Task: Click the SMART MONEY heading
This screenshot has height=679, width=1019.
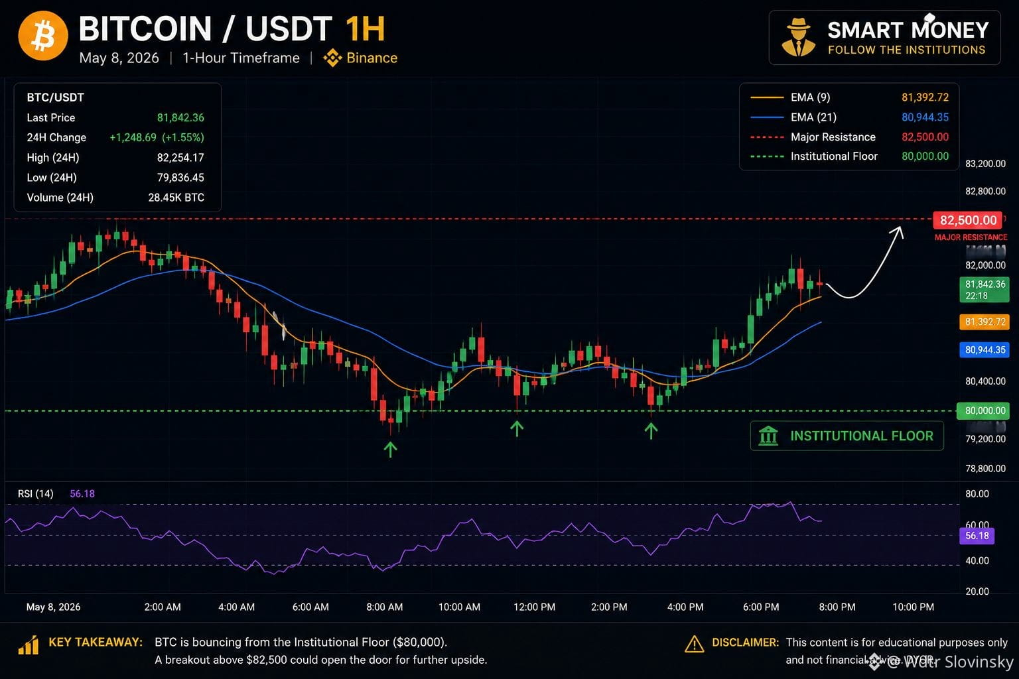Action: pyautogui.click(x=908, y=30)
